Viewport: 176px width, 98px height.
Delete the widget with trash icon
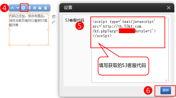pos(45,8)
